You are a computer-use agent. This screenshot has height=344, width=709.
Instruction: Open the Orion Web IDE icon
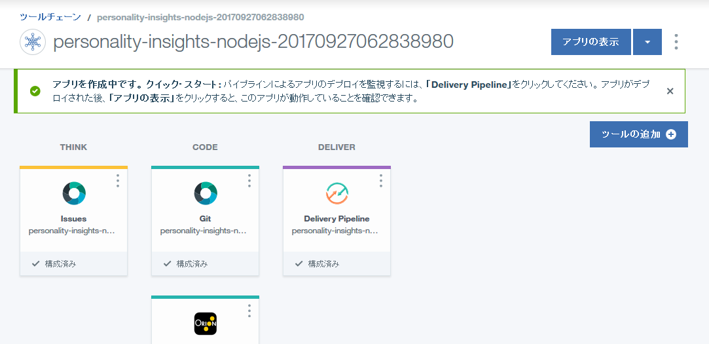tap(206, 324)
